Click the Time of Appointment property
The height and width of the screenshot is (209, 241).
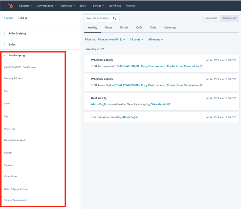click(16, 200)
